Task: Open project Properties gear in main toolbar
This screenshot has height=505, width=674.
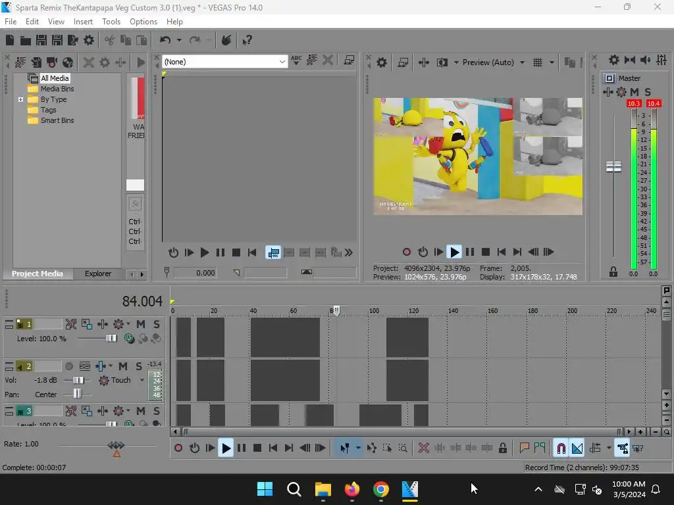Action: tap(89, 40)
